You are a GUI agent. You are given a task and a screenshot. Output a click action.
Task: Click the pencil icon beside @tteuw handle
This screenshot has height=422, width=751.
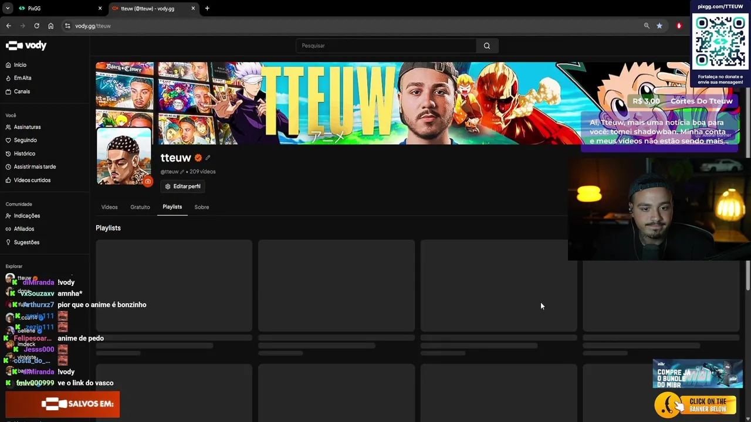[182, 172]
